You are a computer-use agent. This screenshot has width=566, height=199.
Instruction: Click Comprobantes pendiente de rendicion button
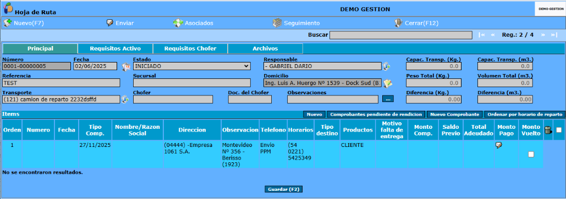[x=376, y=115]
